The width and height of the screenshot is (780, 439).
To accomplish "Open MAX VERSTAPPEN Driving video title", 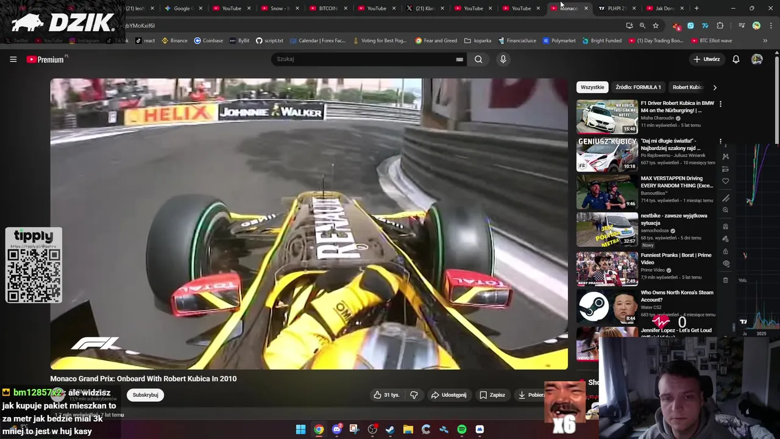I will pos(676,182).
